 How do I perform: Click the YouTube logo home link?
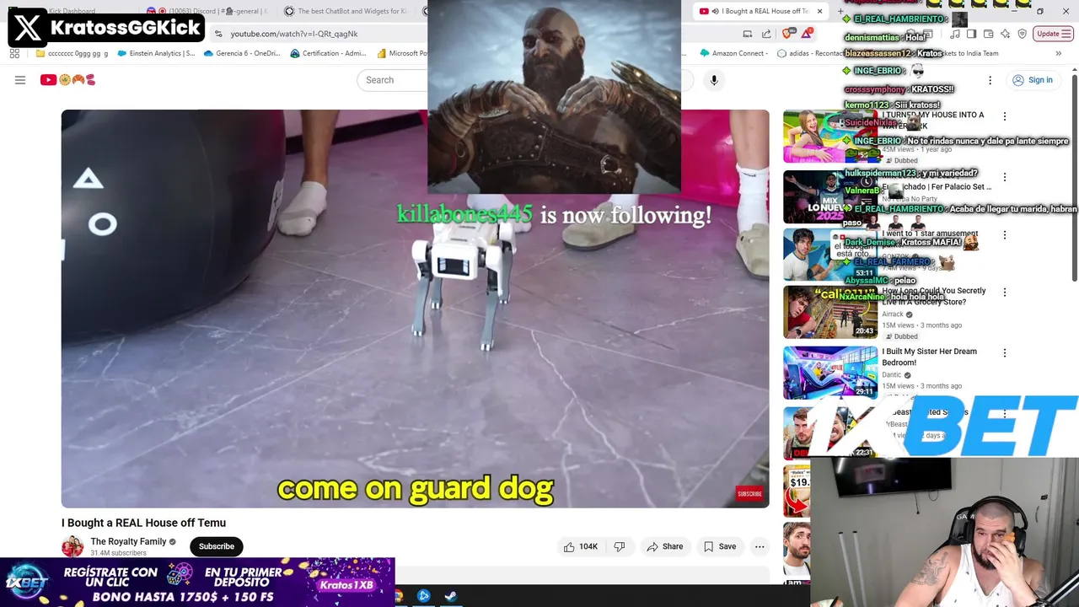click(67, 80)
